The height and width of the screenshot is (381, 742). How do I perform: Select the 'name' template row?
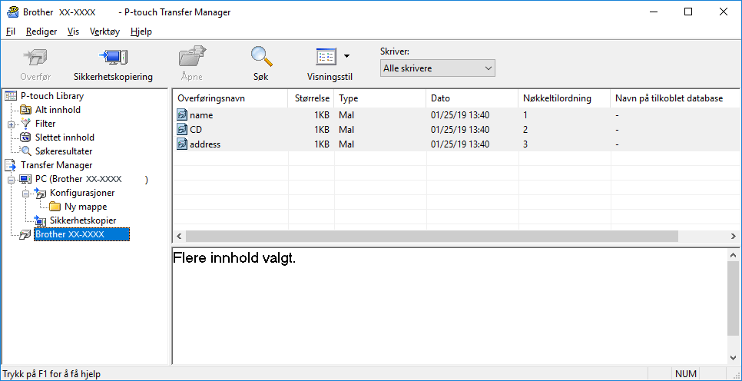pyautogui.click(x=455, y=115)
